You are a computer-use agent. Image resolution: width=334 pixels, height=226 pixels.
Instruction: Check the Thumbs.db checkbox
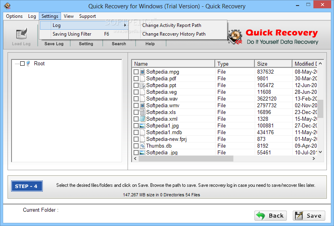click(136, 146)
